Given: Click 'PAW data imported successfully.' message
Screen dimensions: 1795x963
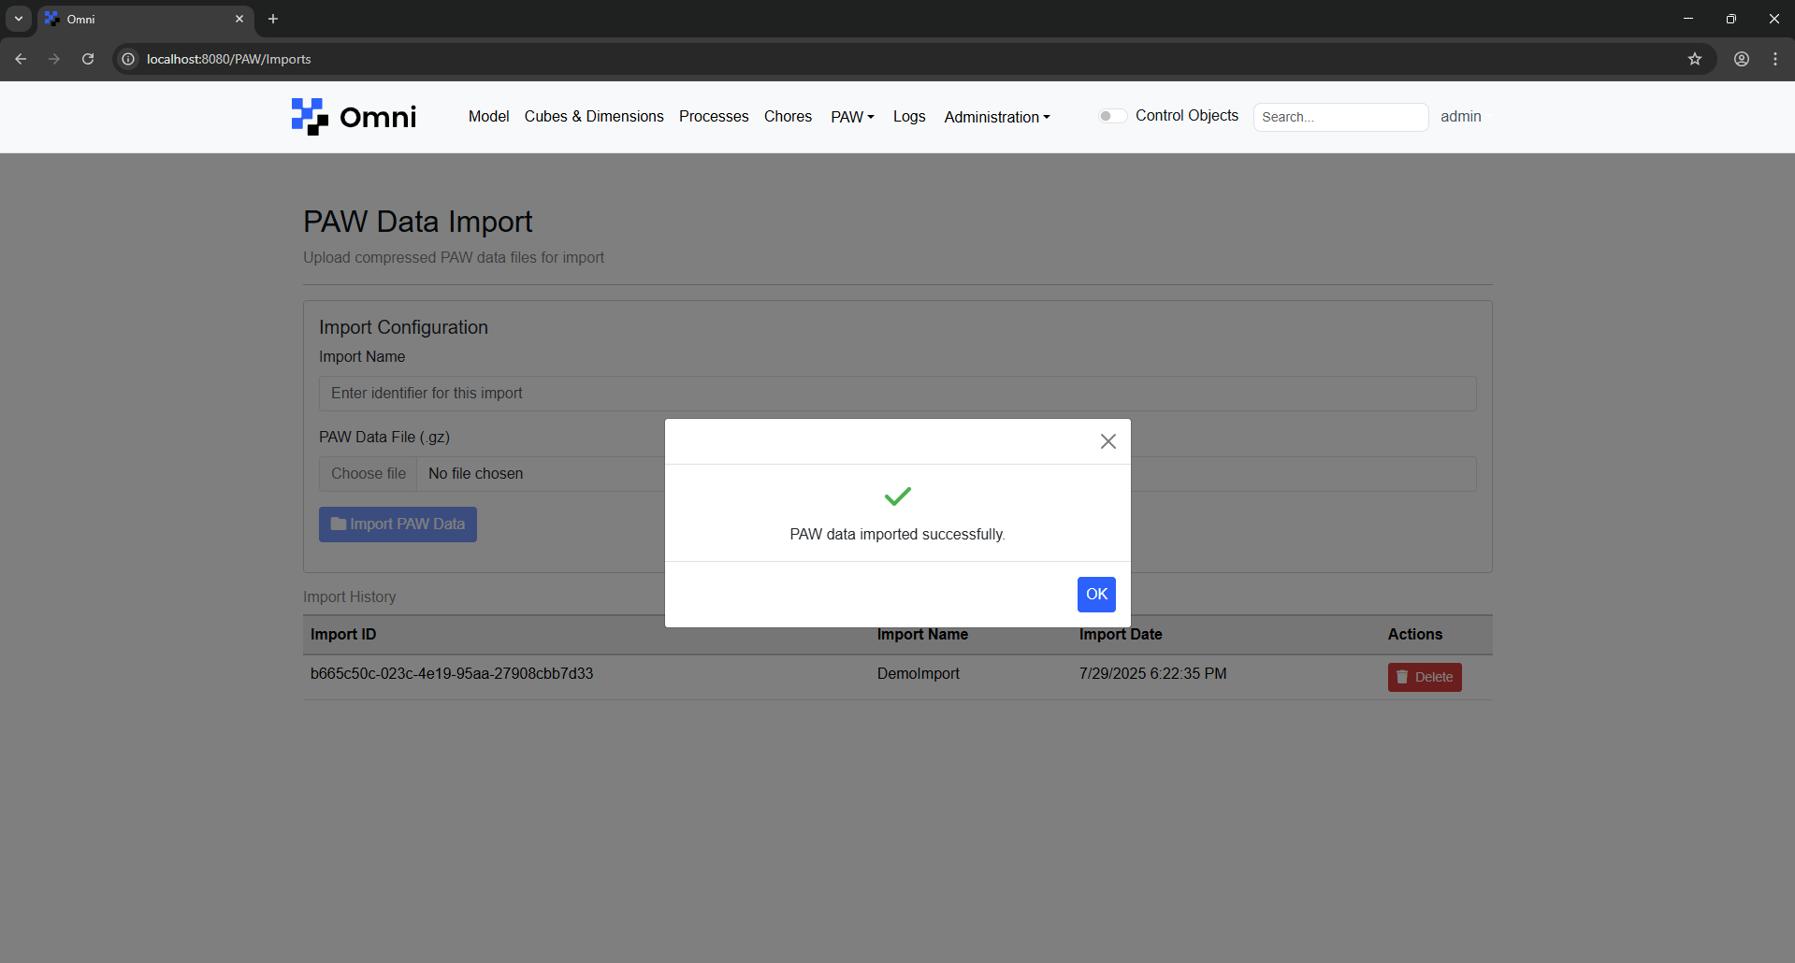Looking at the screenshot, I should point(898,535).
